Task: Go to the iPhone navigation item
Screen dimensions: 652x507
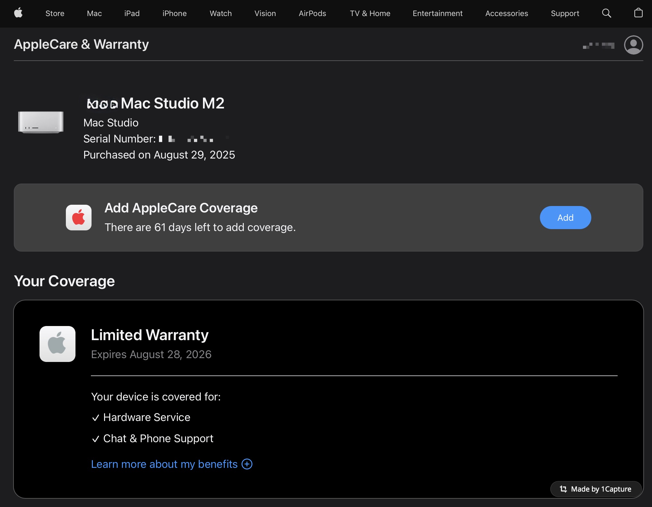Action: [x=174, y=13]
